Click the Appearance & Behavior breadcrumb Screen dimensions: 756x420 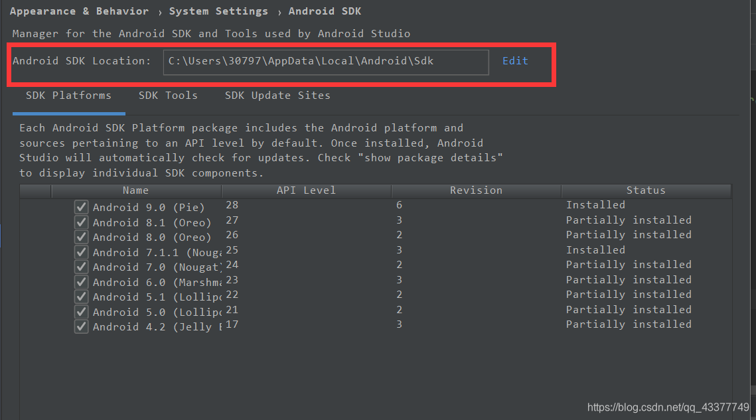(x=79, y=11)
